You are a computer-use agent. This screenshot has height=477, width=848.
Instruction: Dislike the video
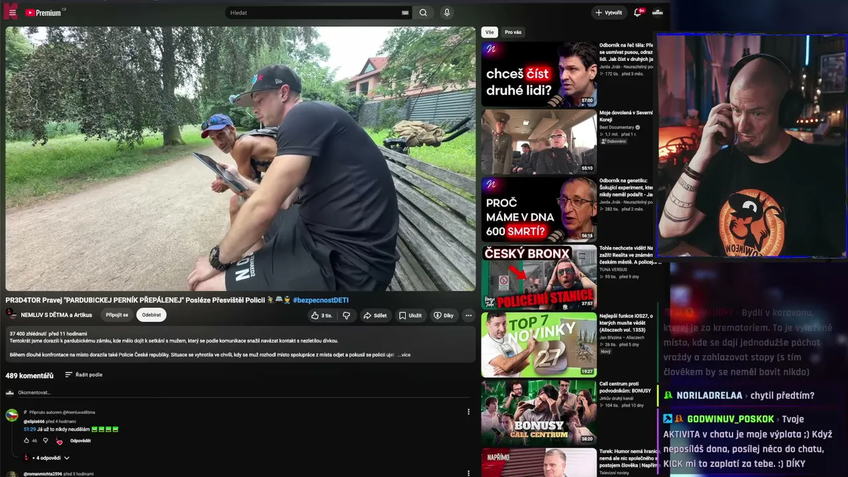346,315
